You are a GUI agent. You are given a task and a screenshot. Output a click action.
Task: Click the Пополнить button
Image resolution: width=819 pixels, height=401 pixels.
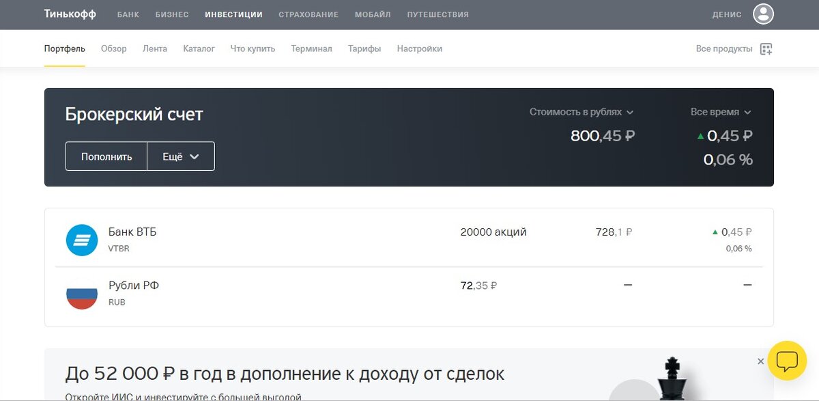[106, 156]
